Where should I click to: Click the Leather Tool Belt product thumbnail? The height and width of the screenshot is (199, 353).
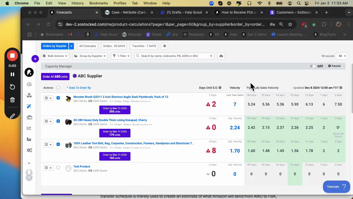pyautogui.click(x=68, y=145)
